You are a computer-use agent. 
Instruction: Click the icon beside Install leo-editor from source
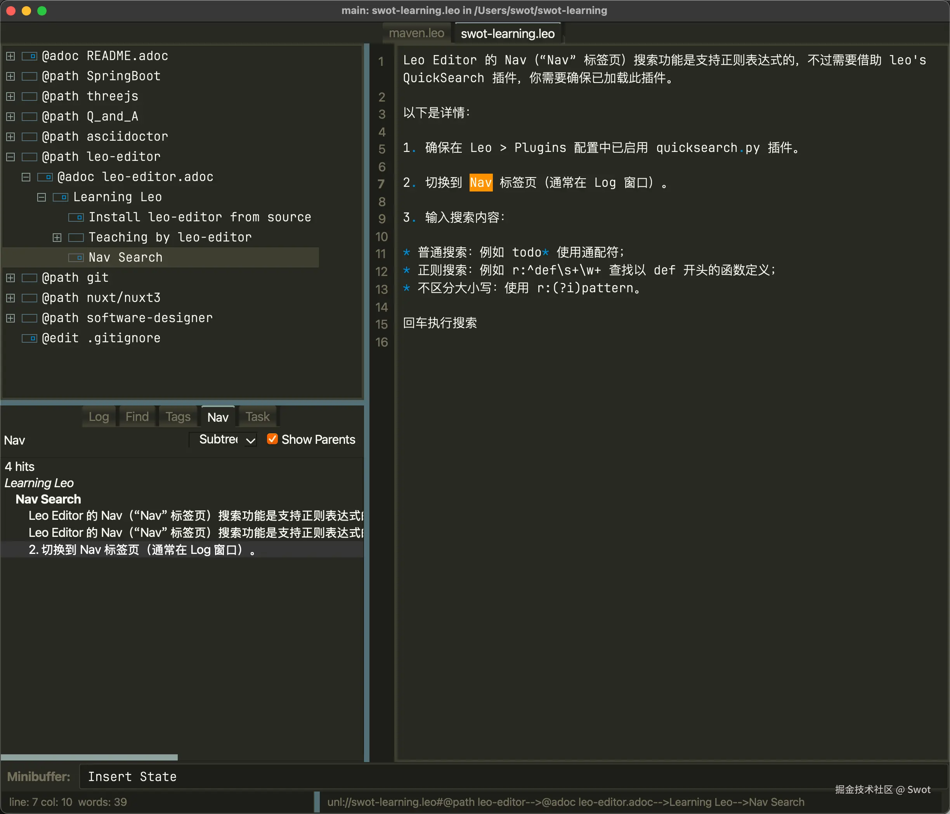76,217
